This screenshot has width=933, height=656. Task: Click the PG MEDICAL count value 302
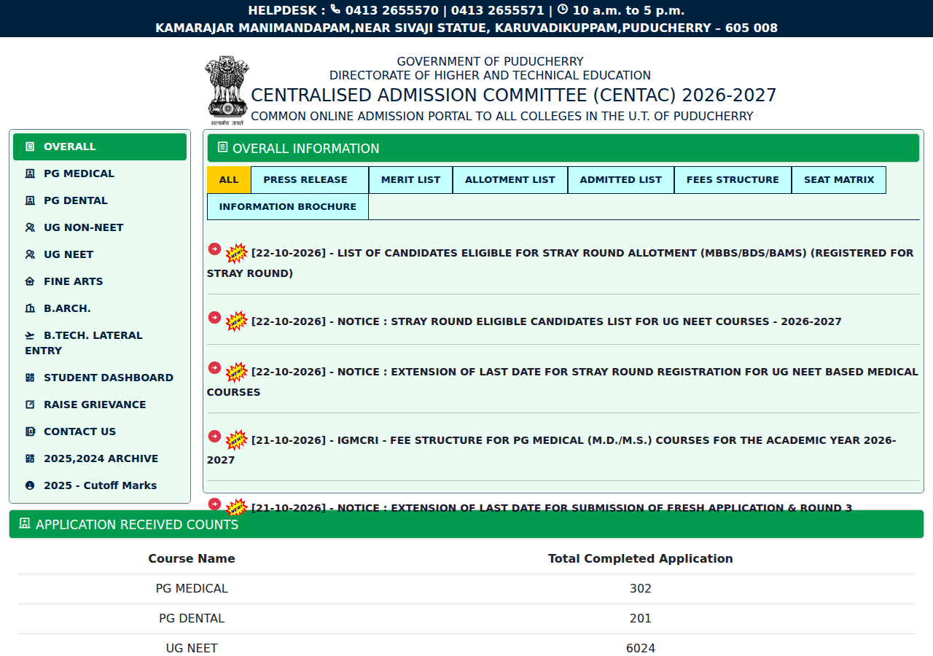coord(641,589)
